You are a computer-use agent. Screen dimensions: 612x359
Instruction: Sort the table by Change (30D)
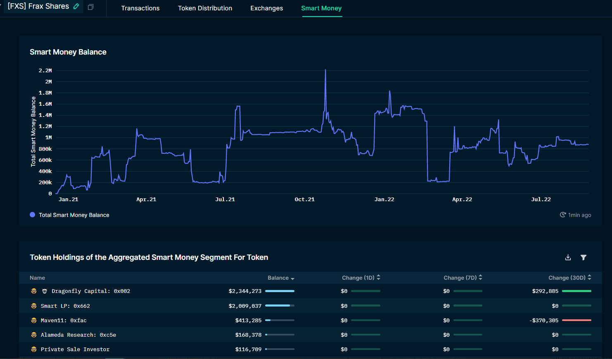(x=570, y=278)
